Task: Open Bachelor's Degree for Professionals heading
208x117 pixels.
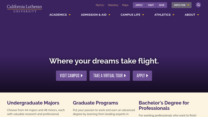Action: (x=164, y=105)
